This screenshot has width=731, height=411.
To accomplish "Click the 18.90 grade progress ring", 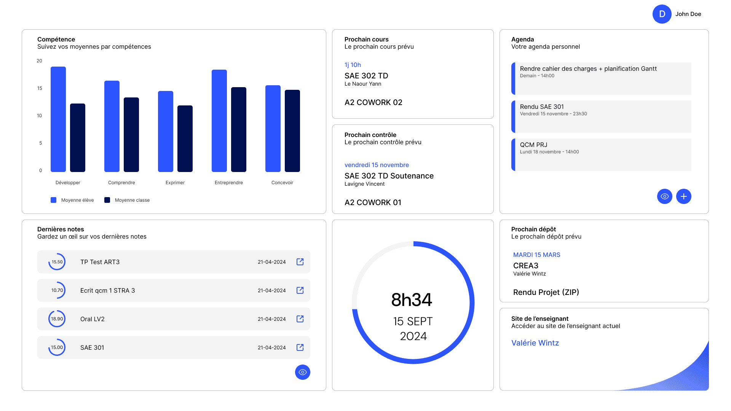I will (57, 319).
